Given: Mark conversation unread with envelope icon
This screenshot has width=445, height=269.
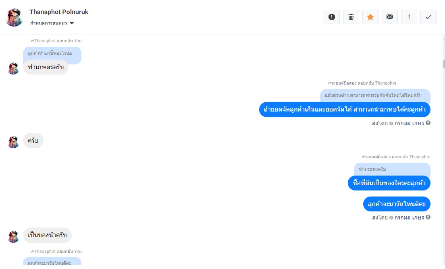Looking at the screenshot, I should pos(390,17).
